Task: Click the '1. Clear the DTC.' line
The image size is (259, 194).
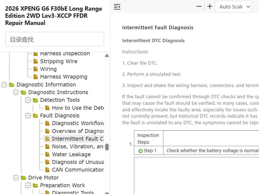Action: click(140, 63)
